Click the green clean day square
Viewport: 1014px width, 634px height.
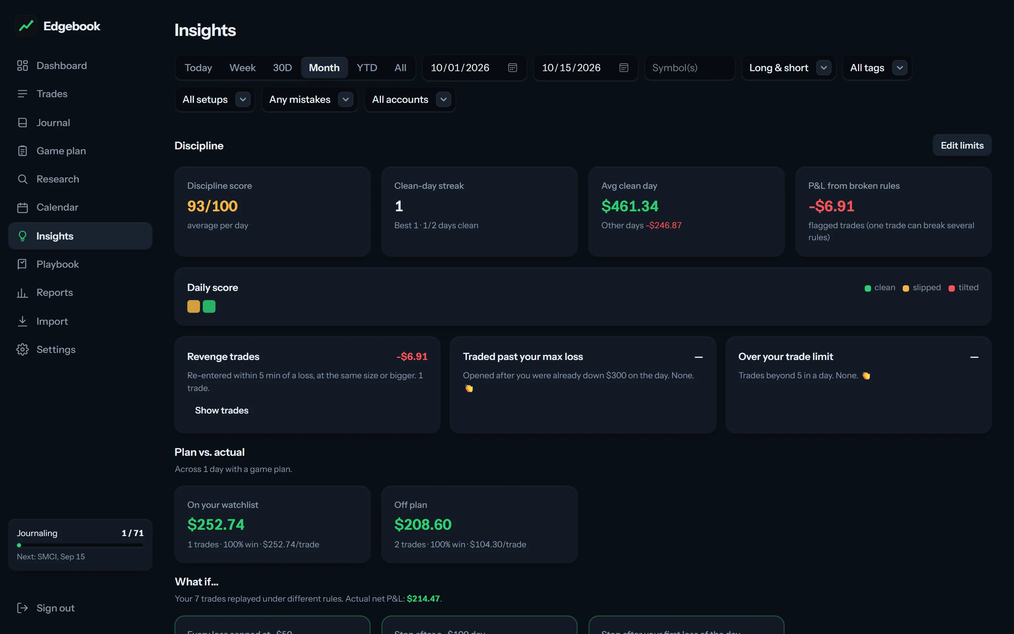click(209, 306)
